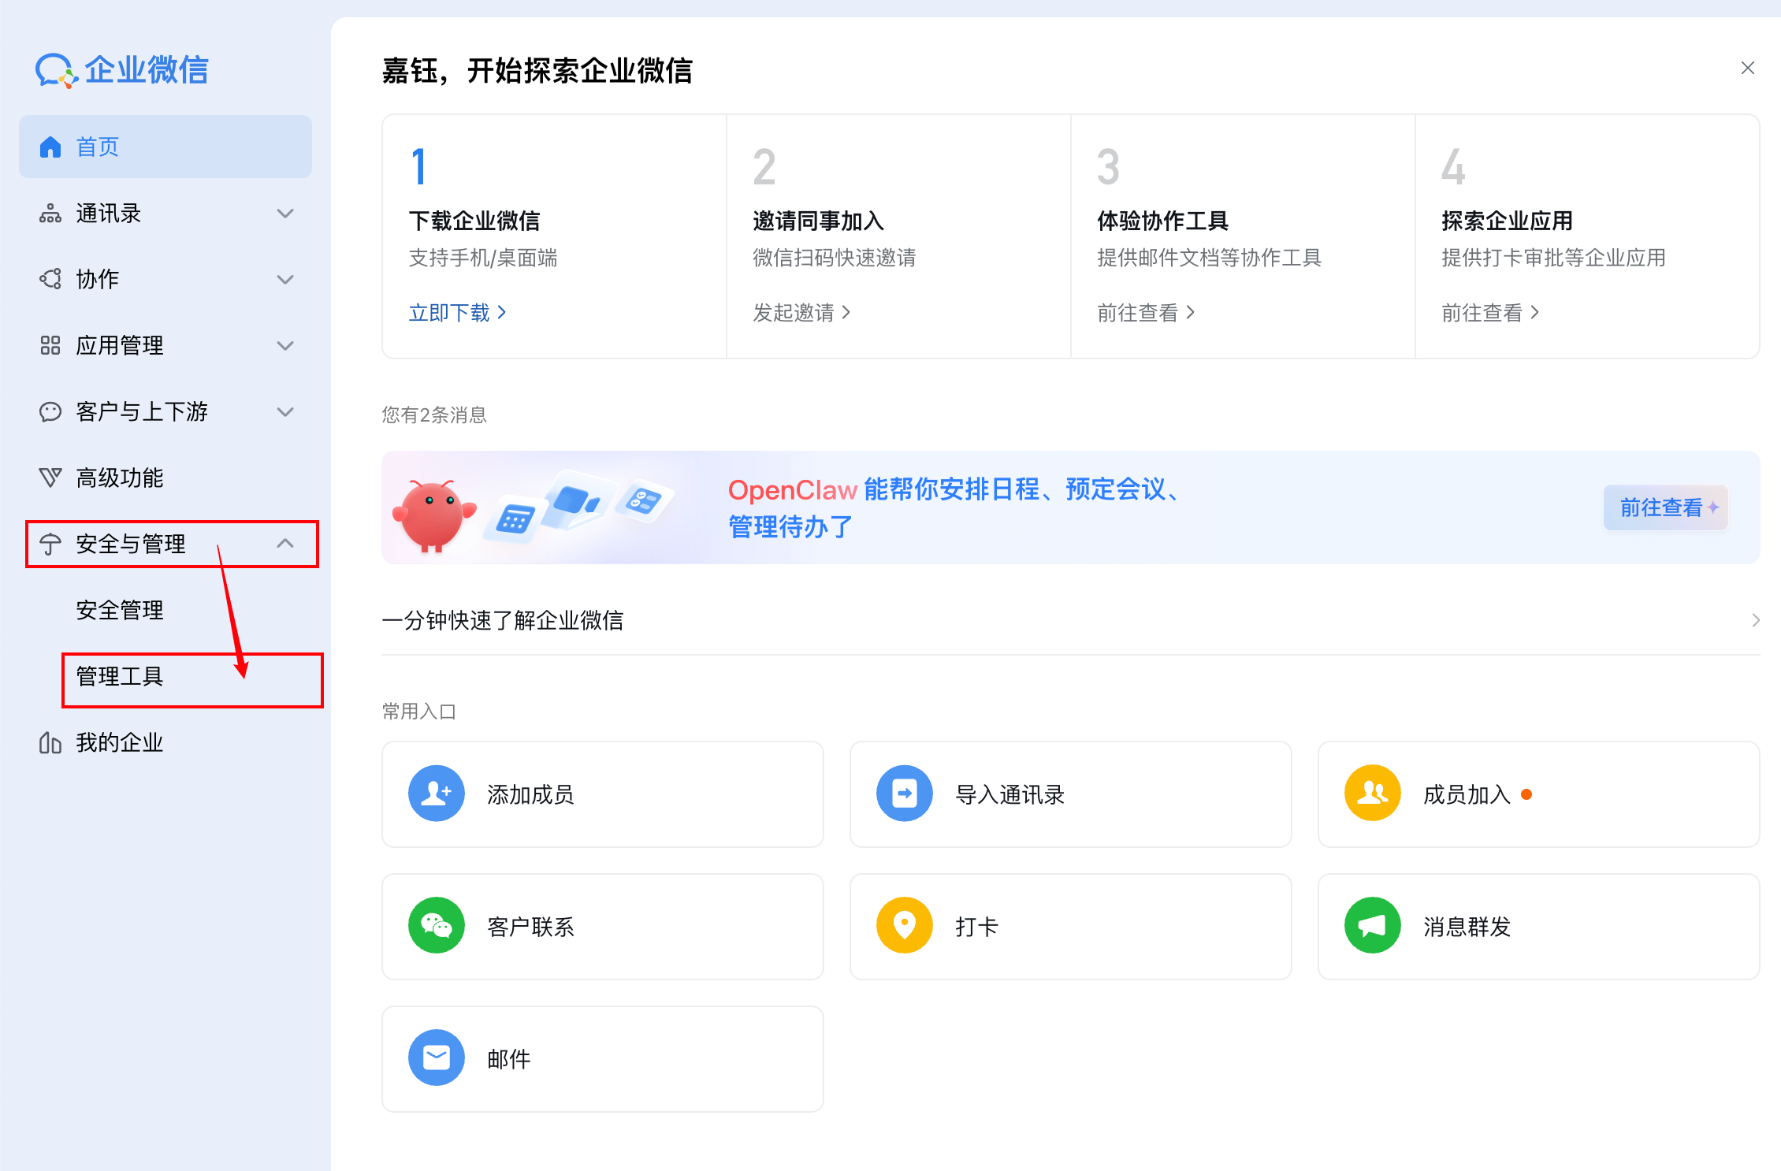Open the 邮件 mail icon
Viewport: 1781px width, 1171px height.
(x=436, y=1058)
